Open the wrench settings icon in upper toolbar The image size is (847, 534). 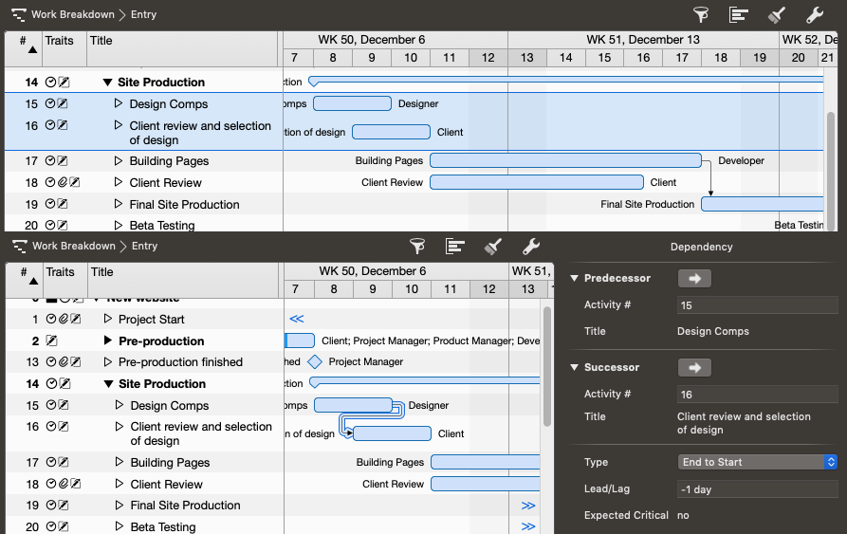(x=814, y=14)
